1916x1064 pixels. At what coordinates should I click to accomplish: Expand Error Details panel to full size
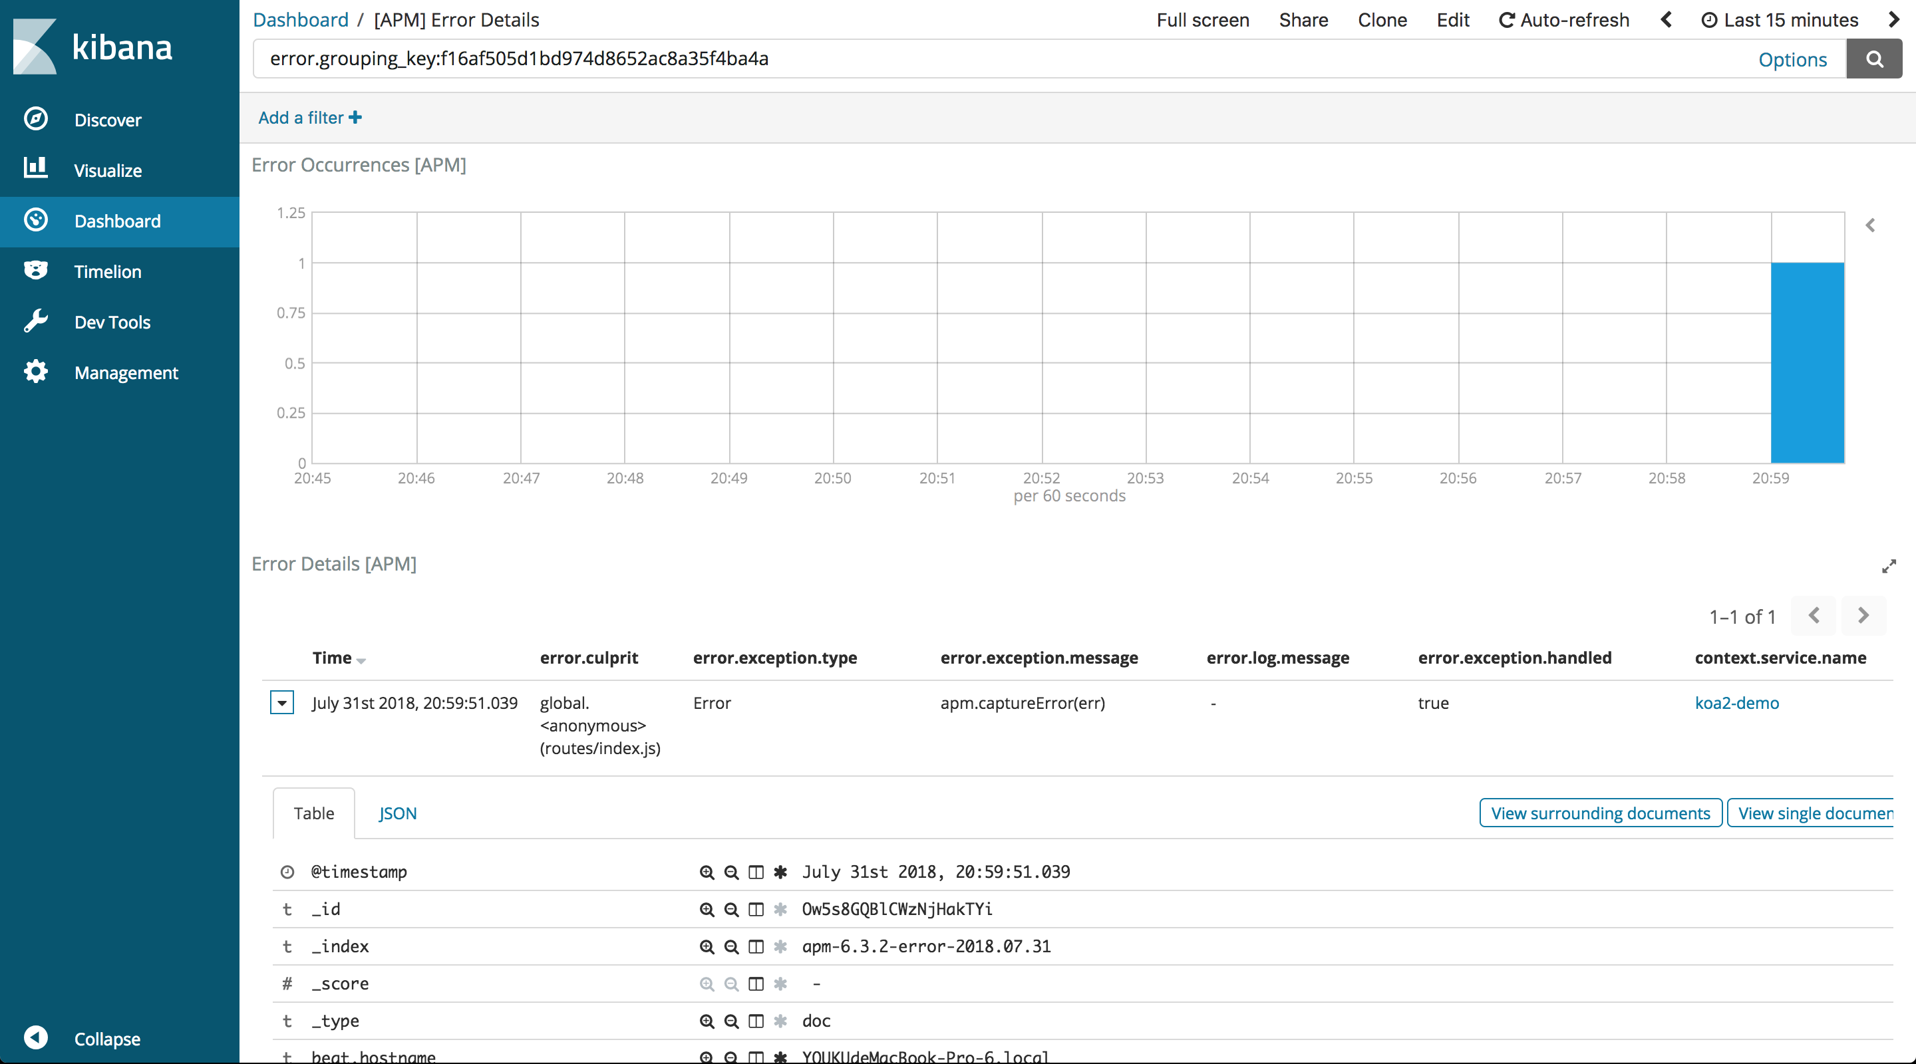1889,567
